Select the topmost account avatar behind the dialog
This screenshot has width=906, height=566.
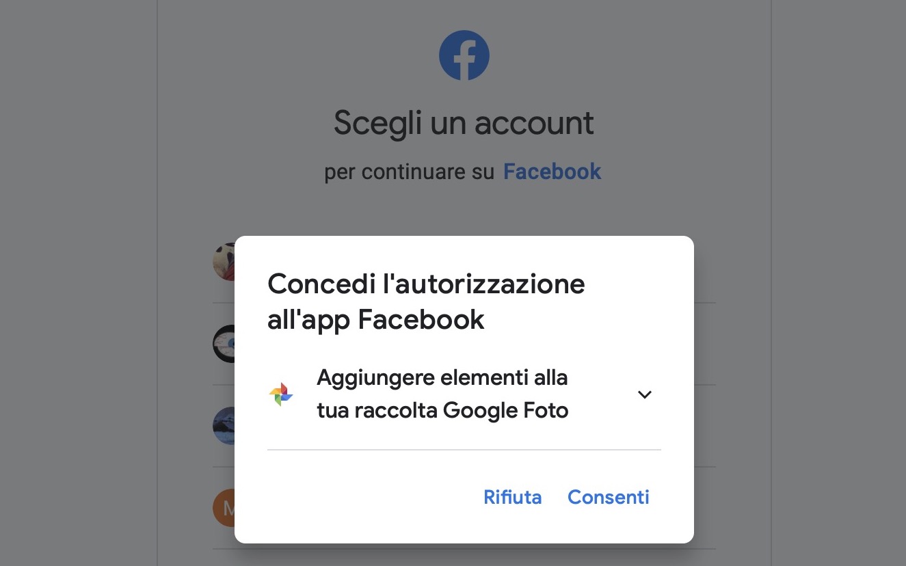224,262
